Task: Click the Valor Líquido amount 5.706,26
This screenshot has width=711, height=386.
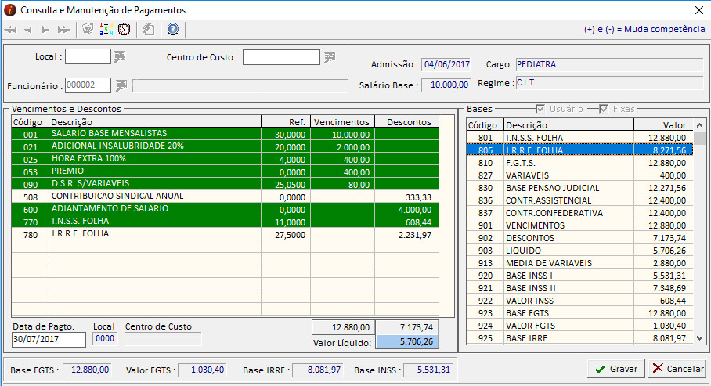Action: pyautogui.click(x=407, y=341)
